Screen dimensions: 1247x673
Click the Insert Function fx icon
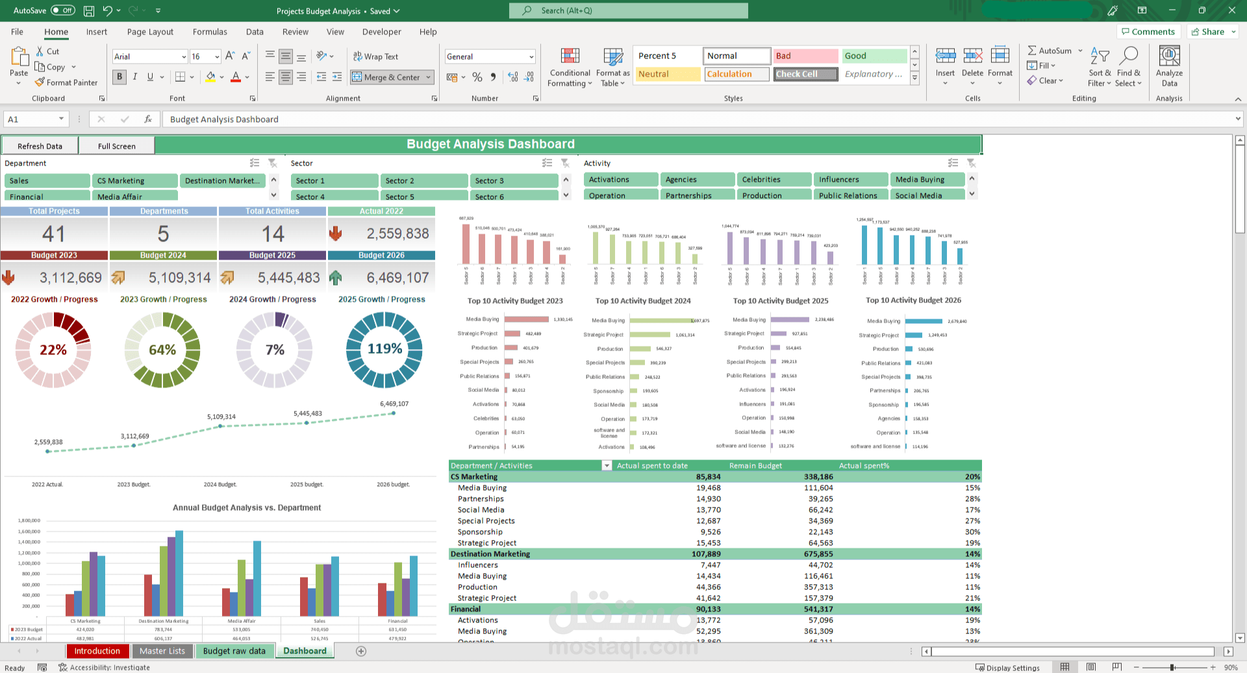pyautogui.click(x=148, y=119)
